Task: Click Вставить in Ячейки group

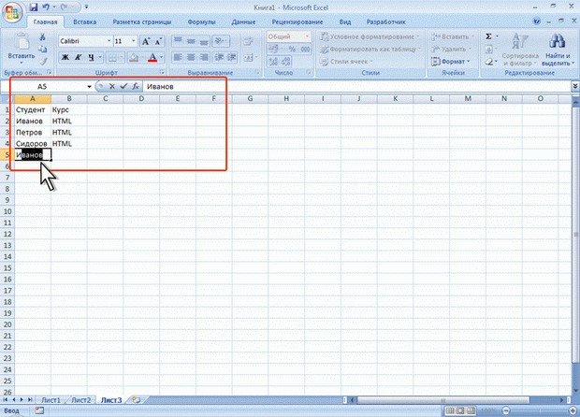Action: (x=453, y=36)
